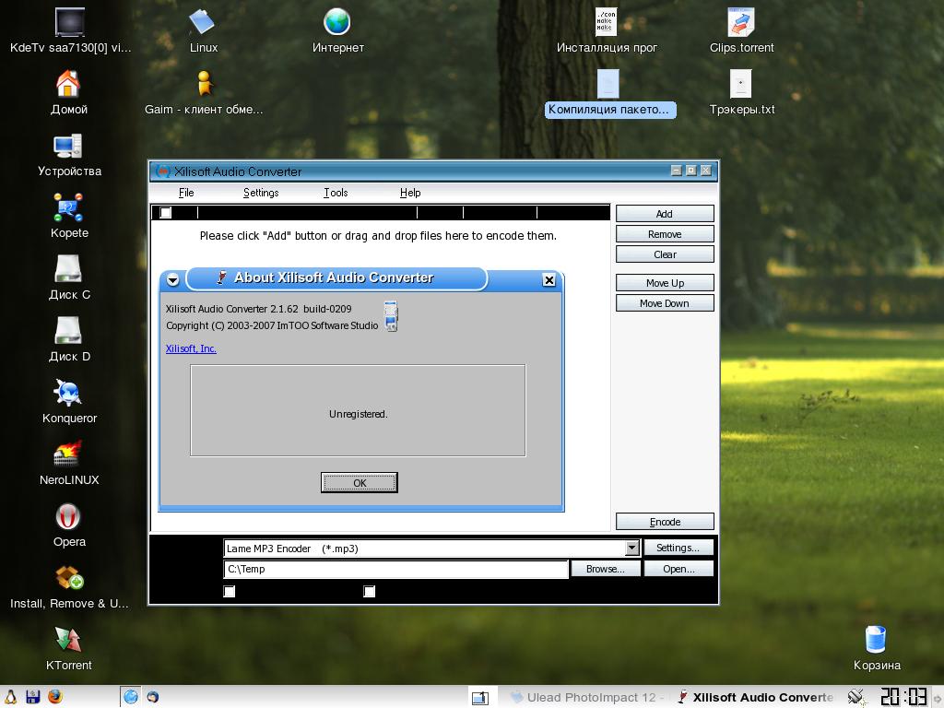944x708 pixels.
Task: Select Xilisoft Audio Converter taskbar entry
Action: click(x=756, y=697)
